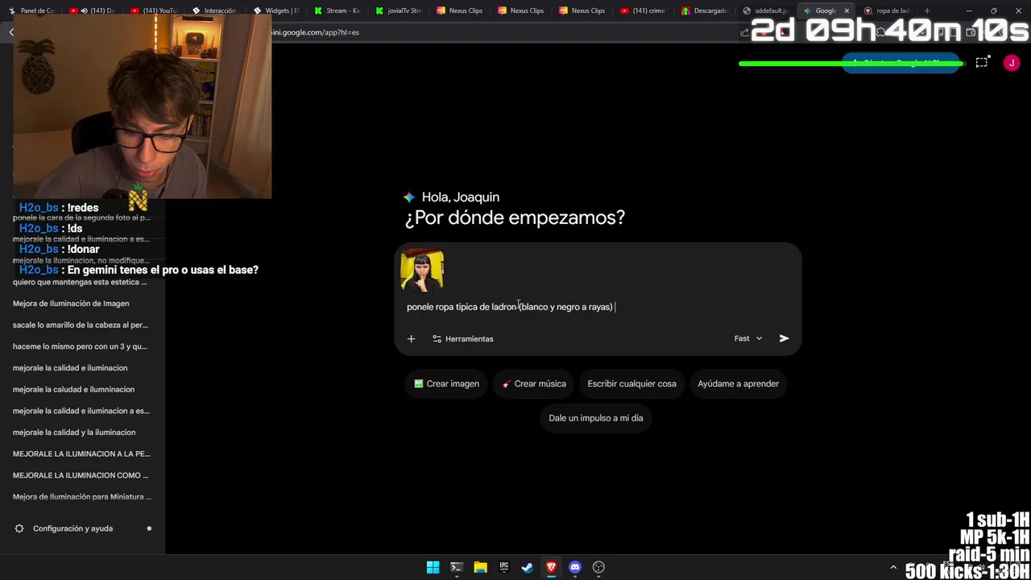The width and height of the screenshot is (1031, 580).
Task: Click the Brave browser taskbar icon
Action: 551,567
